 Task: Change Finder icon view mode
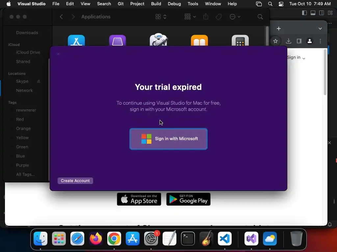click(x=161, y=17)
